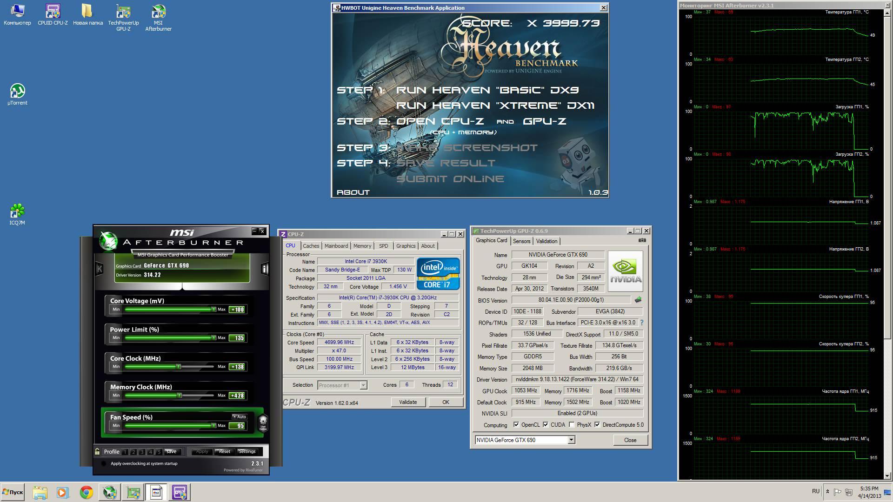Image resolution: width=893 pixels, height=502 pixels.
Task: Take a GPU-Z screenshot with the camera icon
Action: tap(642, 240)
